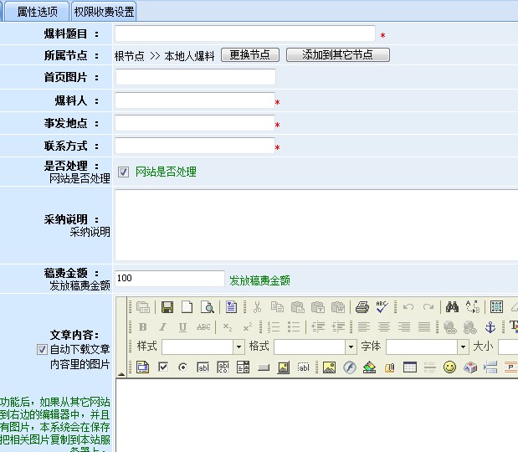Click the Spell Check ABC icon

[382, 307]
